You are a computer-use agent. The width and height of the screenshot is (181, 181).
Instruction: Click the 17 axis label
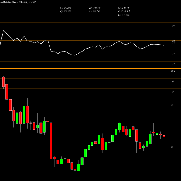point(173,54)
